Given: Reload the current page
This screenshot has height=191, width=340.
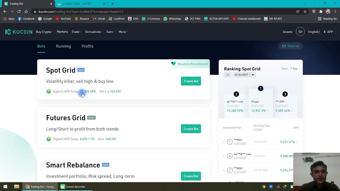Looking at the screenshot, I should [x=19, y=12].
